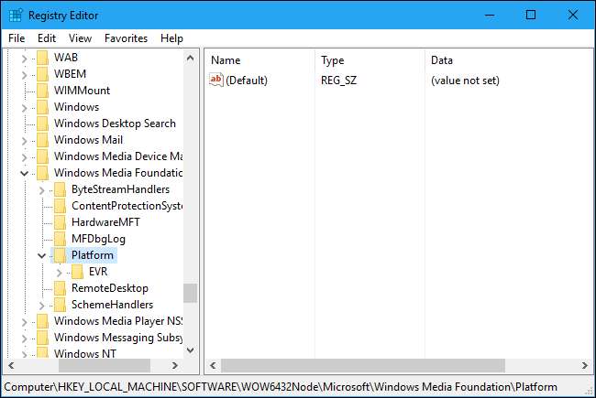Screen dimensions: 596x398
Task: Expand the Windows Media Device Manager key
Action: coord(25,157)
